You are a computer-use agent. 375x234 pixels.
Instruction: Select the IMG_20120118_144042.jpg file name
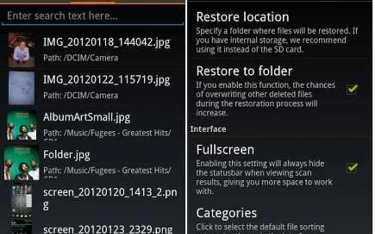point(106,42)
